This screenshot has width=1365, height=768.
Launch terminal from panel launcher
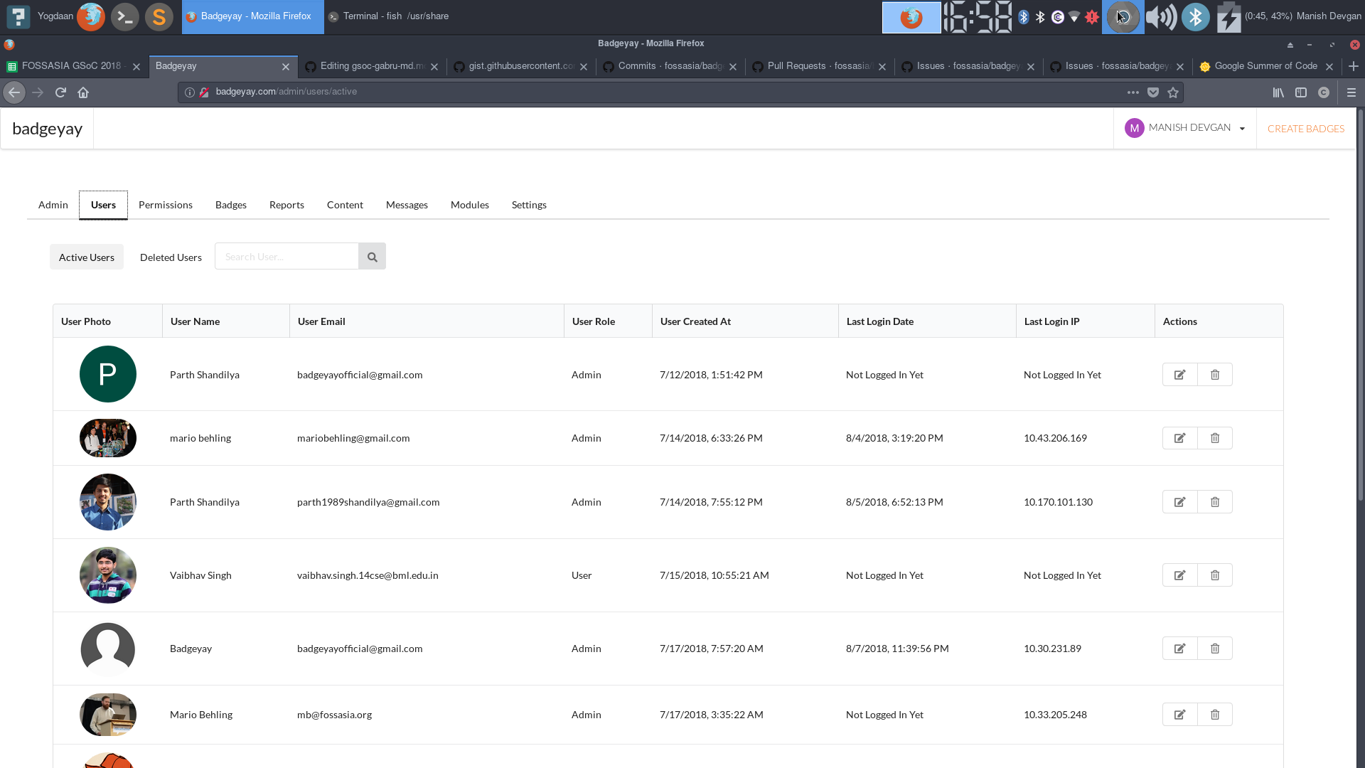point(125,16)
